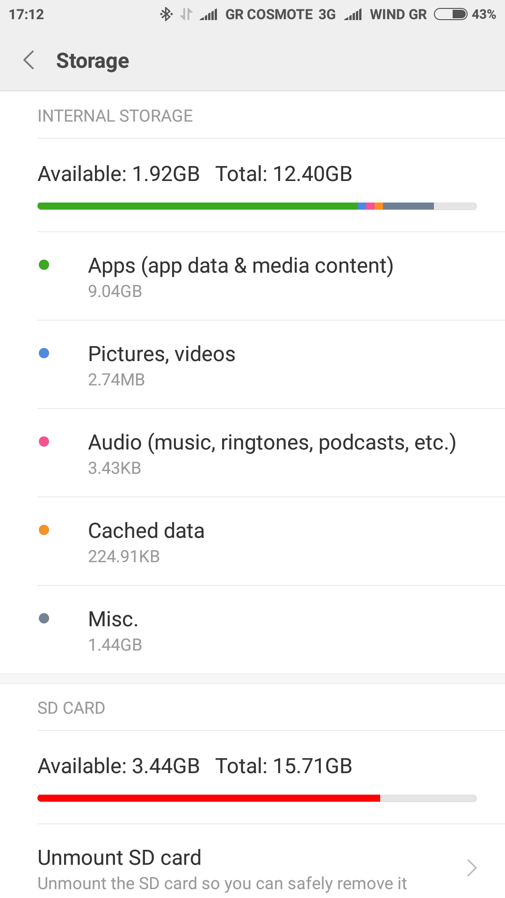
Task: Expand Unmount SD card chevron arrow
Action: pos(472,868)
